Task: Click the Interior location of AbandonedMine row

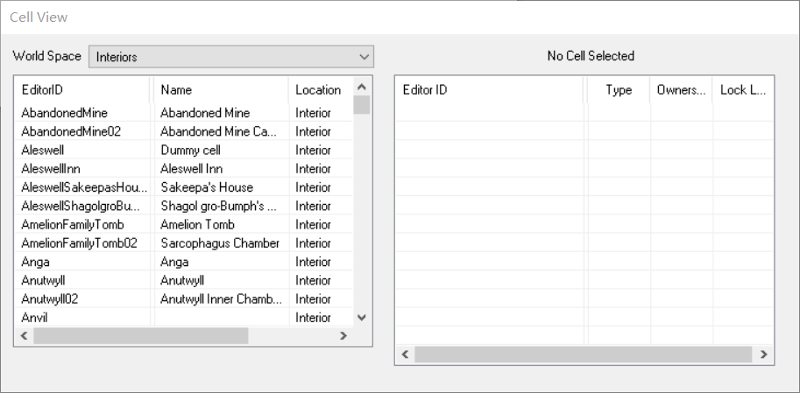Action: 313,113
